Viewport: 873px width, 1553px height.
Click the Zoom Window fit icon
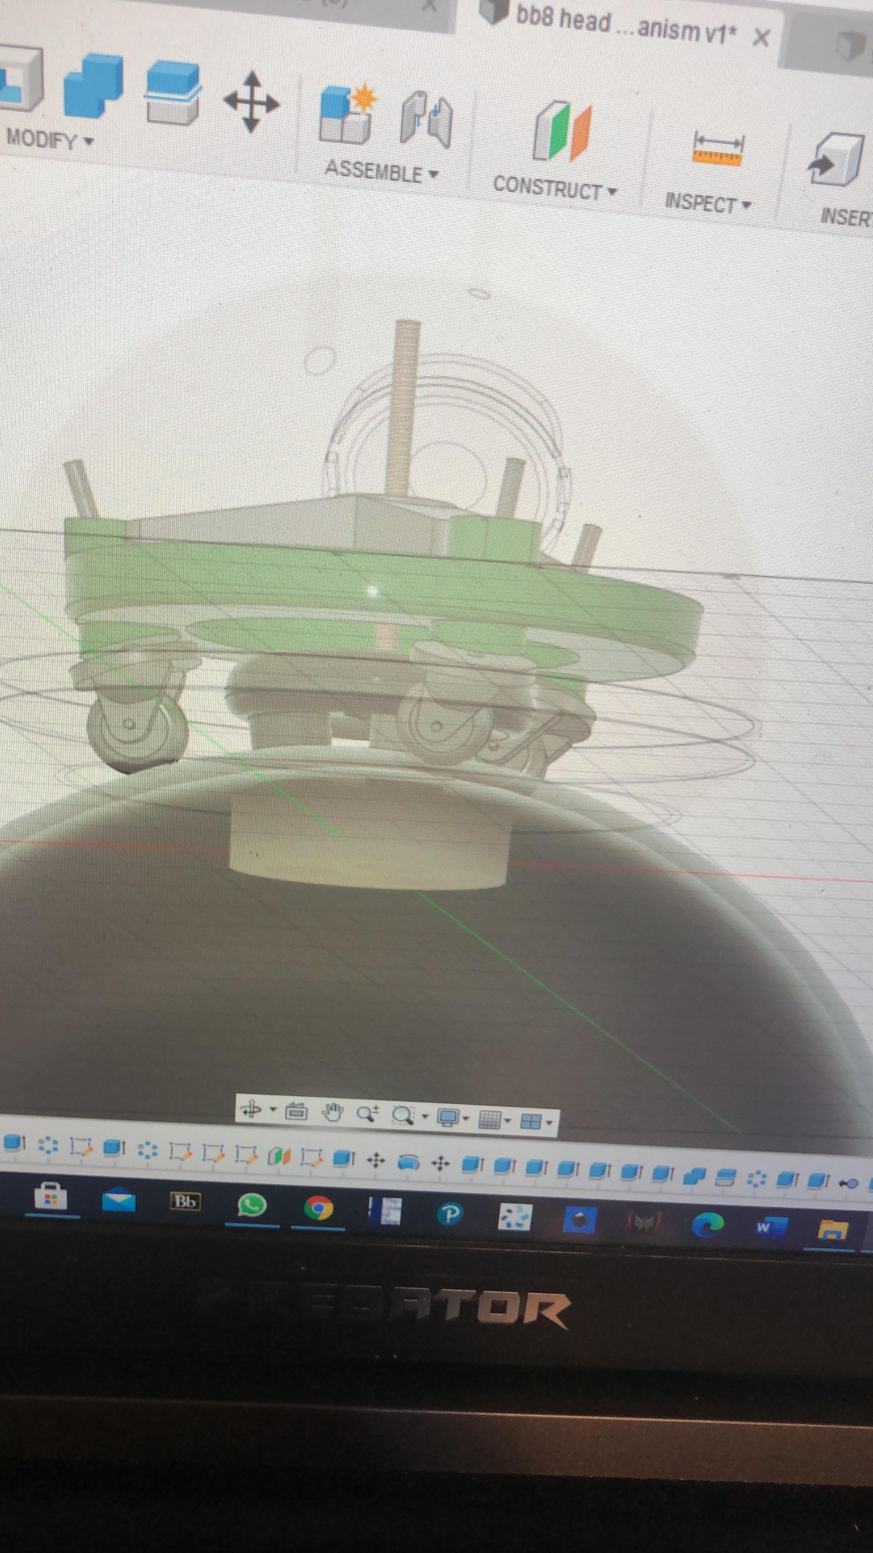[403, 1115]
